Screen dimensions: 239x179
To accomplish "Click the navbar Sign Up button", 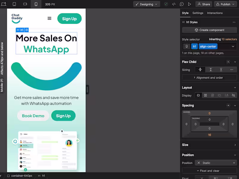I will click(69, 18).
